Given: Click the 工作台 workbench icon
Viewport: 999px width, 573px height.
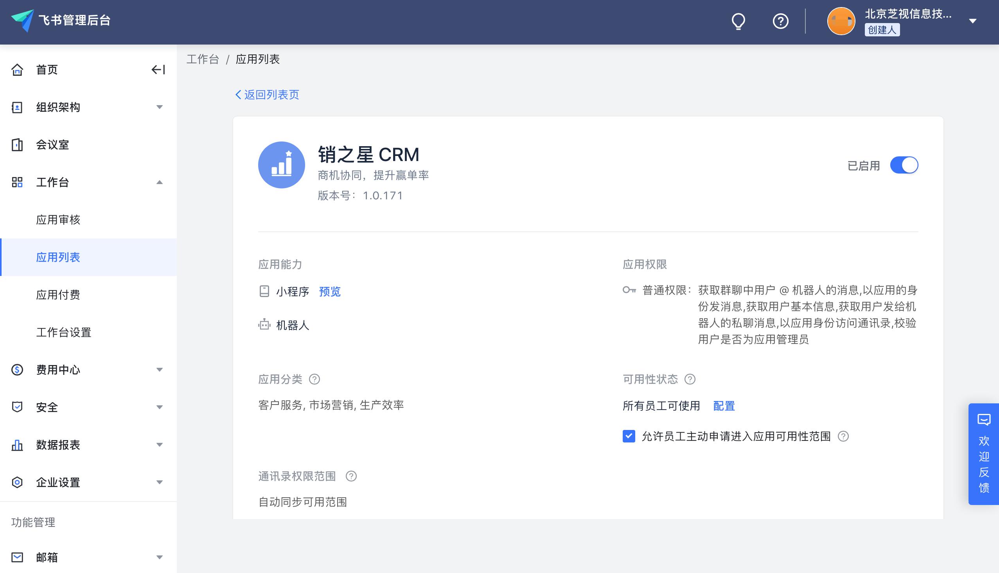Looking at the screenshot, I should 16,183.
